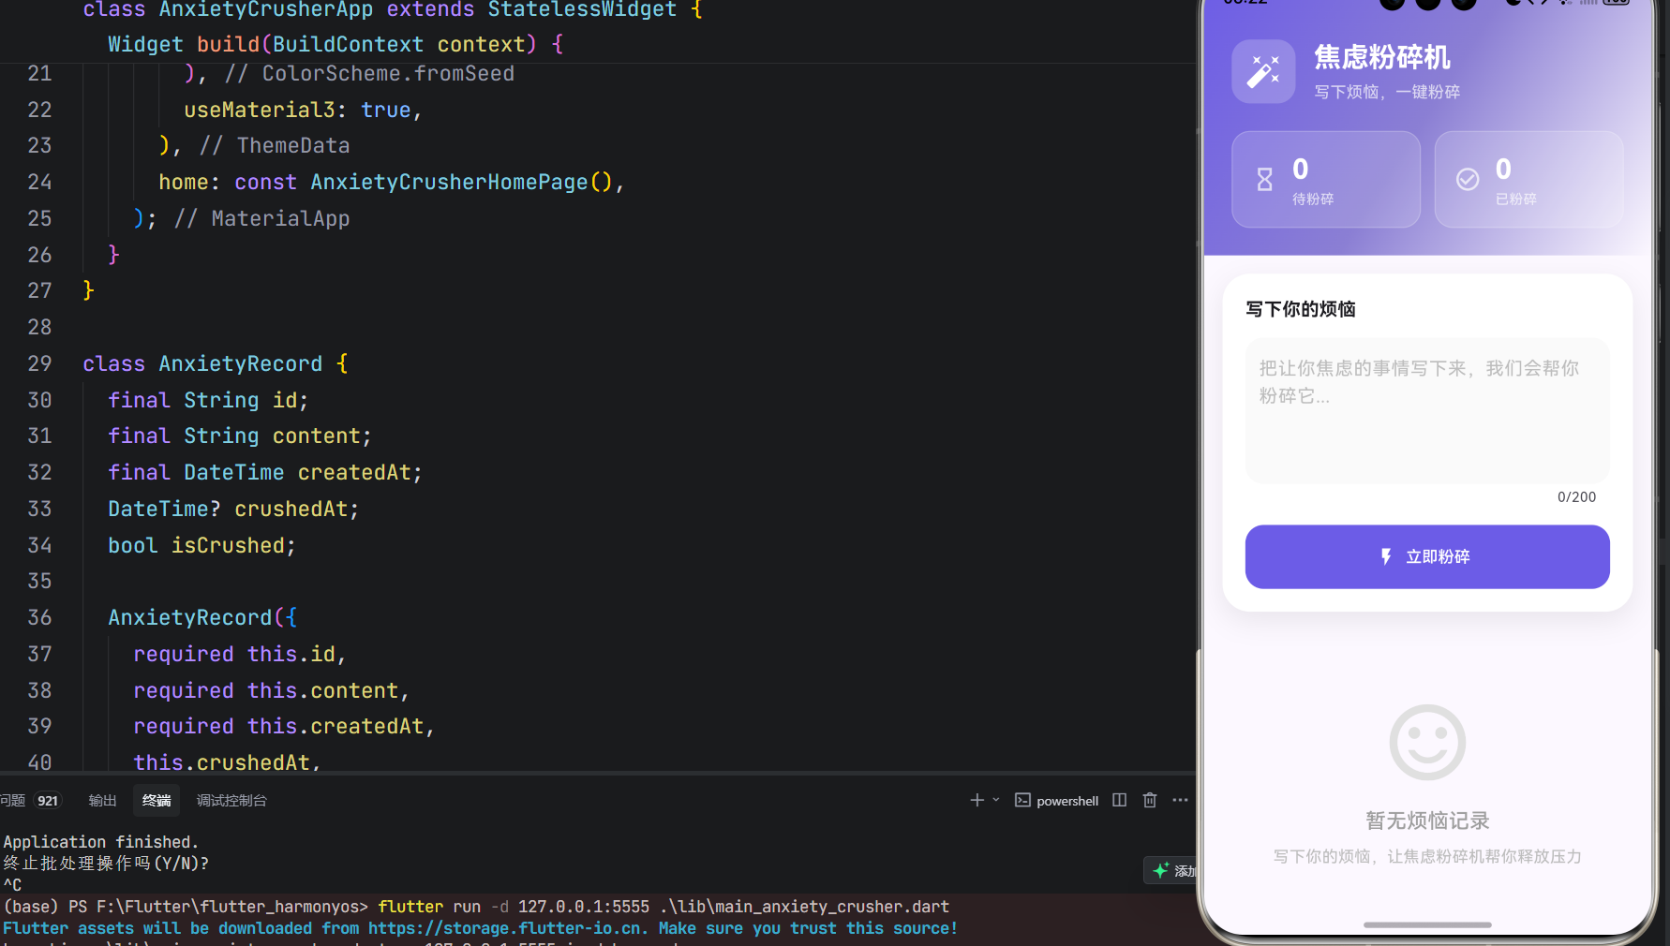Click line number 29 in the gutter

pyautogui.click(x=39, y=363)
